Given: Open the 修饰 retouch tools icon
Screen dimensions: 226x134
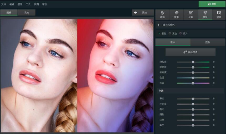Looking at the screenshot, I should pos(162,13).
